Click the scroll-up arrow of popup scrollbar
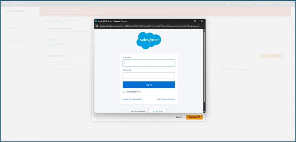The image size is (296, 142). point(204,30)
